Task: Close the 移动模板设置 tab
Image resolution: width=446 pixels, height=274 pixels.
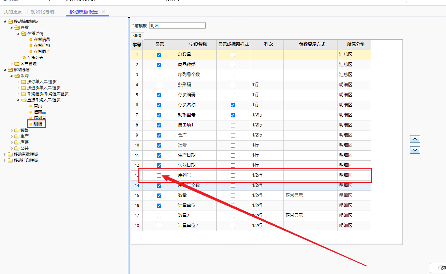Action: pyautogui.click(x=103, y=12)
